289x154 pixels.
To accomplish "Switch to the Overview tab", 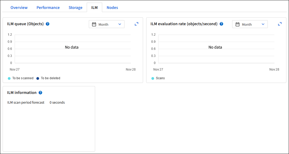I will point(19,8).
